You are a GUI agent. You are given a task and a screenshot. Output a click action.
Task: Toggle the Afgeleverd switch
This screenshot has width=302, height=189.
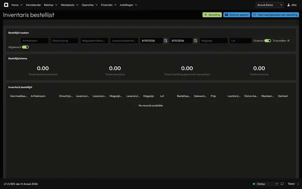tap(25, 47)
